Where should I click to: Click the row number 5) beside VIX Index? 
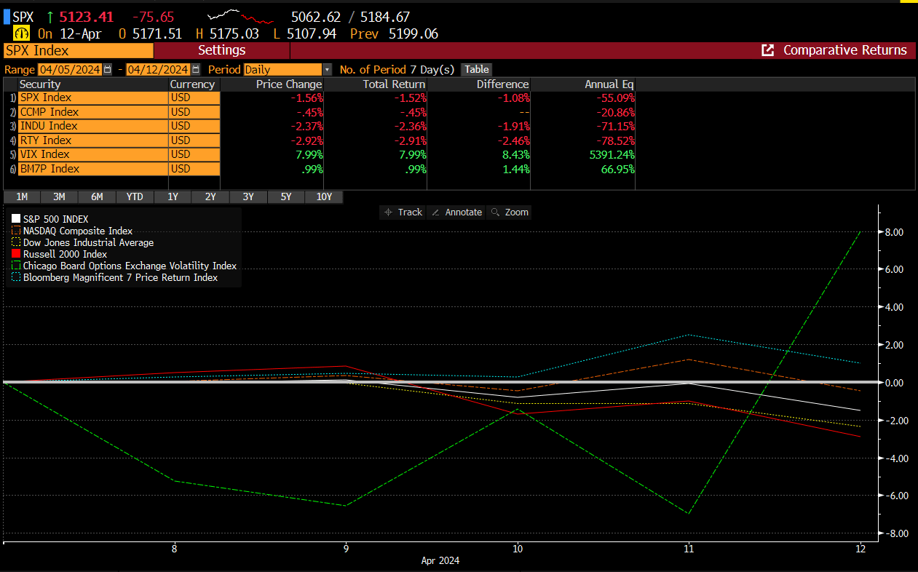12,154
